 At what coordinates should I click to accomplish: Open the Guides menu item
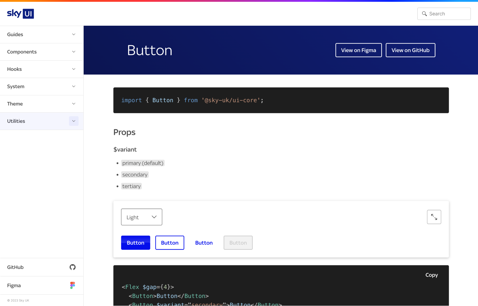pos(42,34)
